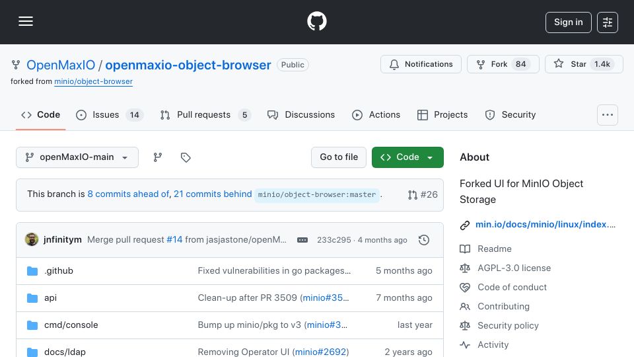Switch to the Pull requests tab

click(205, 115)
